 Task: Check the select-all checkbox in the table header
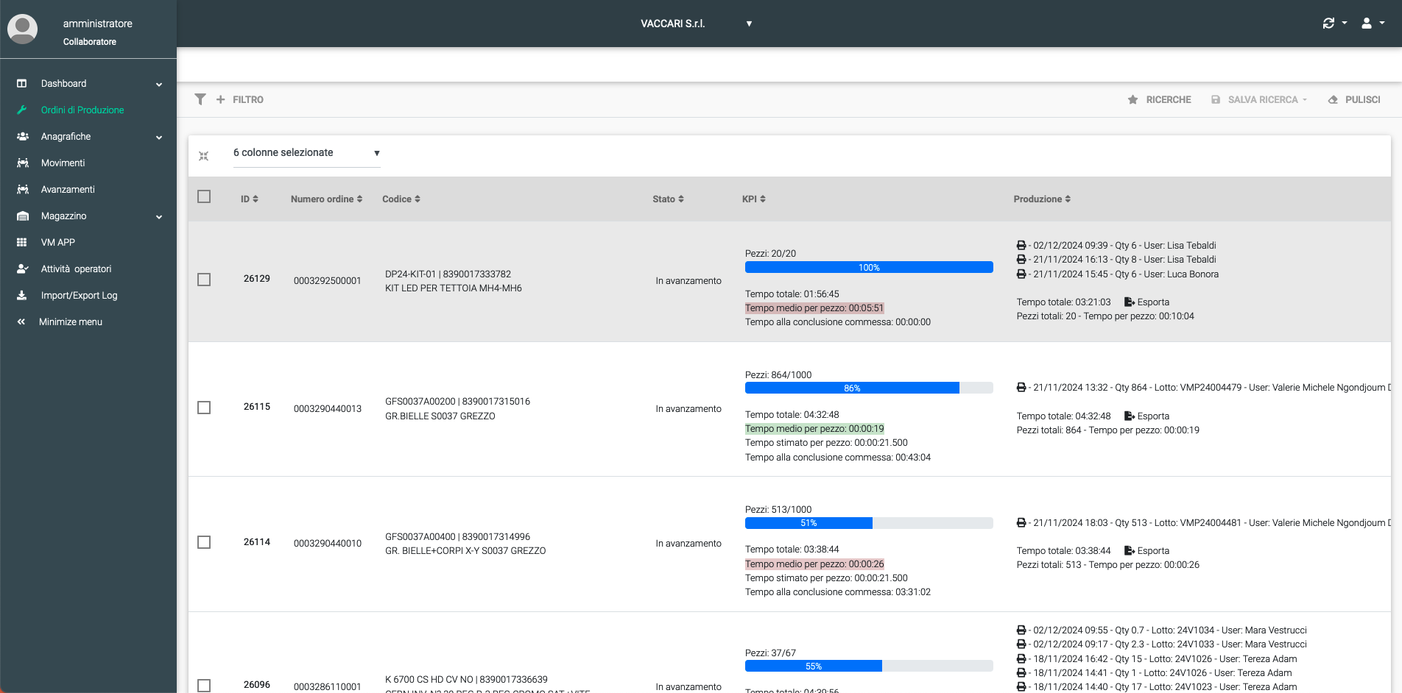click(x=204, y=196)
